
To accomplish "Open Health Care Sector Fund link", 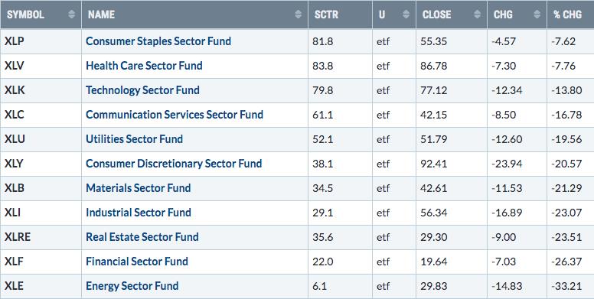I will (144, 66).
